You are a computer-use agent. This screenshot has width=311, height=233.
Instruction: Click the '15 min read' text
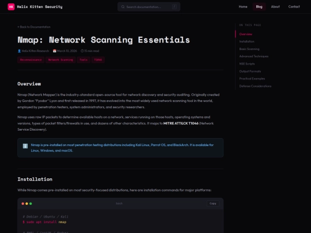[x=92, y=51]
